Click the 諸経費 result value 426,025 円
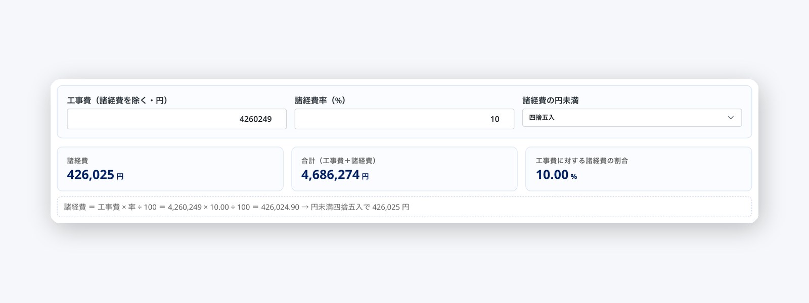The image size is (809, 303). pyautogui.click(x=95, y=175)
